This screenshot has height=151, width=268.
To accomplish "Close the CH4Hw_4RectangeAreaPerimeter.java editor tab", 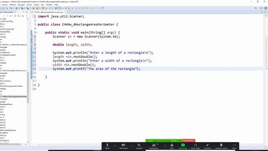I will [65, 12].
